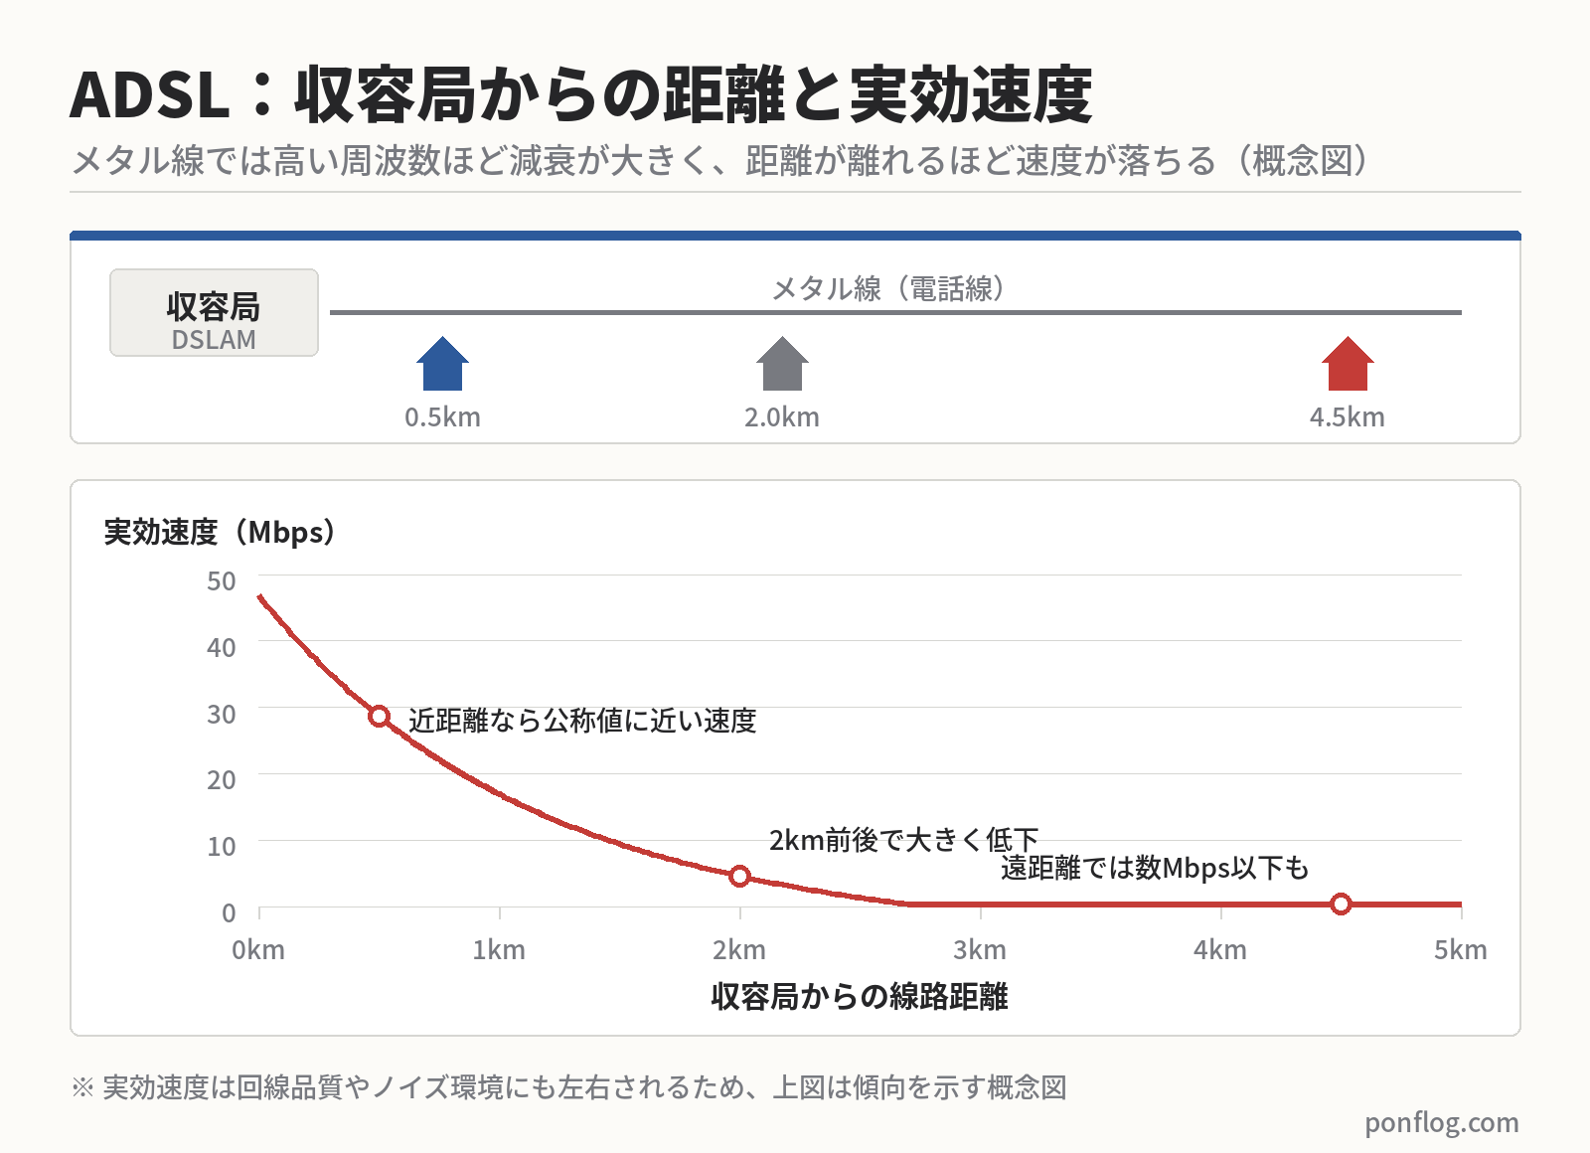Click annotation 遠距離では数Mbps以下も
Screen dimensions: 1590x1153
coord(1155,868)
